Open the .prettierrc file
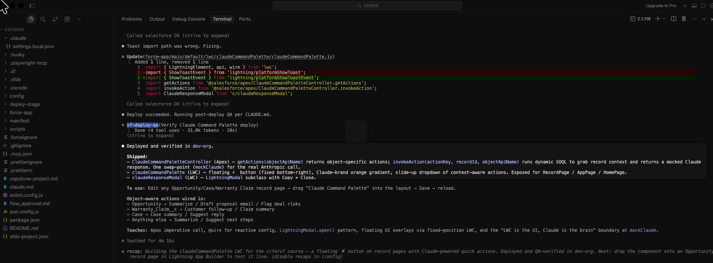 tap(21, 171)
